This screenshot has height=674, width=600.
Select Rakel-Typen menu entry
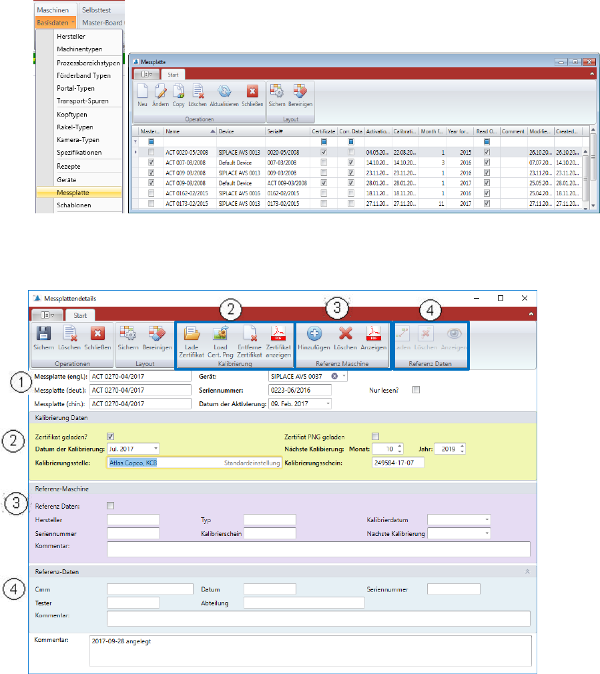click(75, 127)
